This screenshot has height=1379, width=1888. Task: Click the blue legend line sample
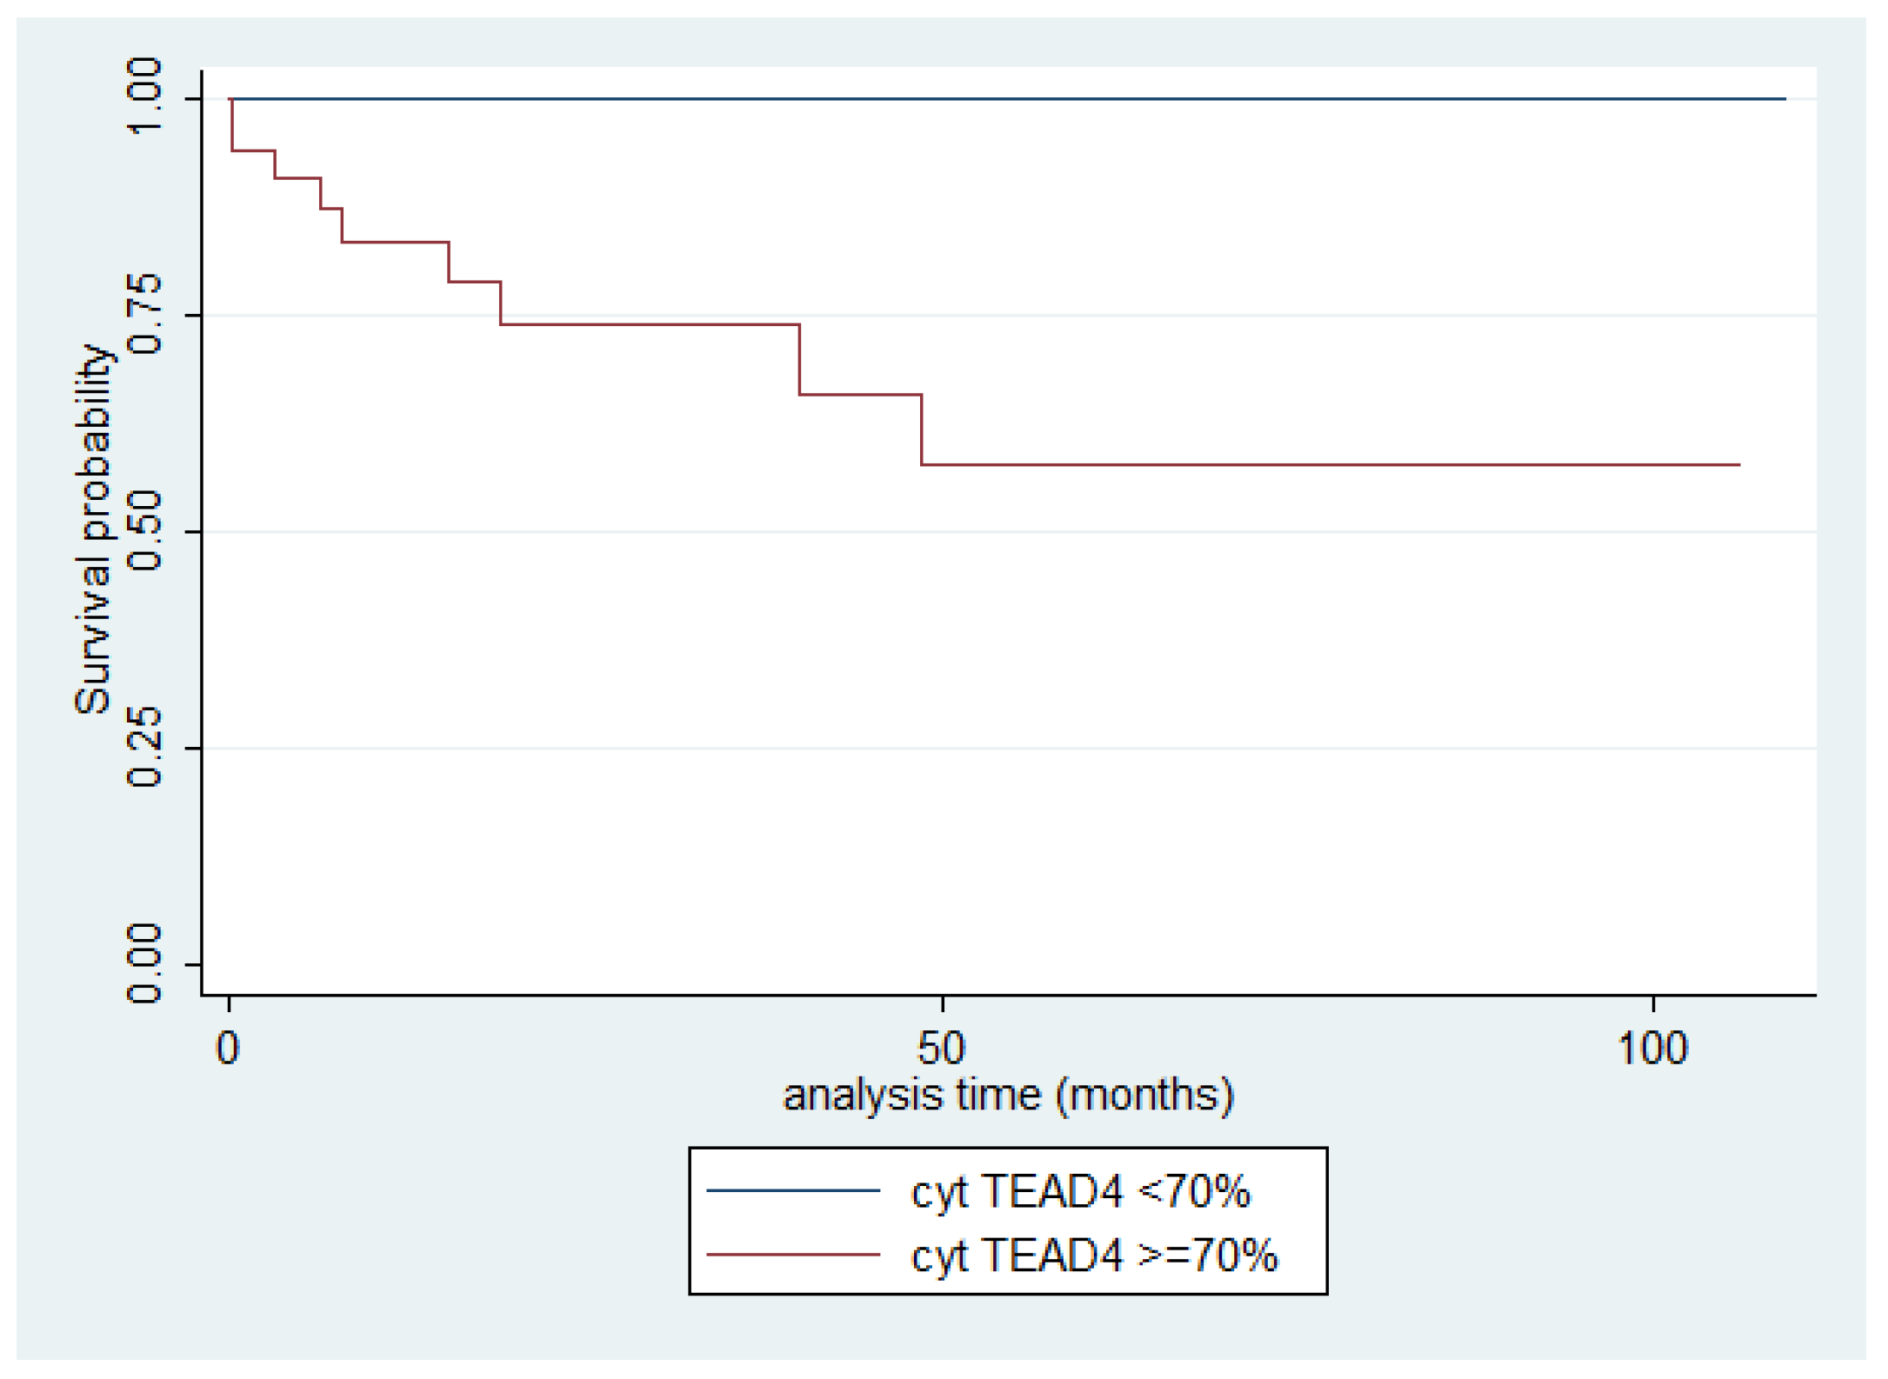tap(793, 1190)
